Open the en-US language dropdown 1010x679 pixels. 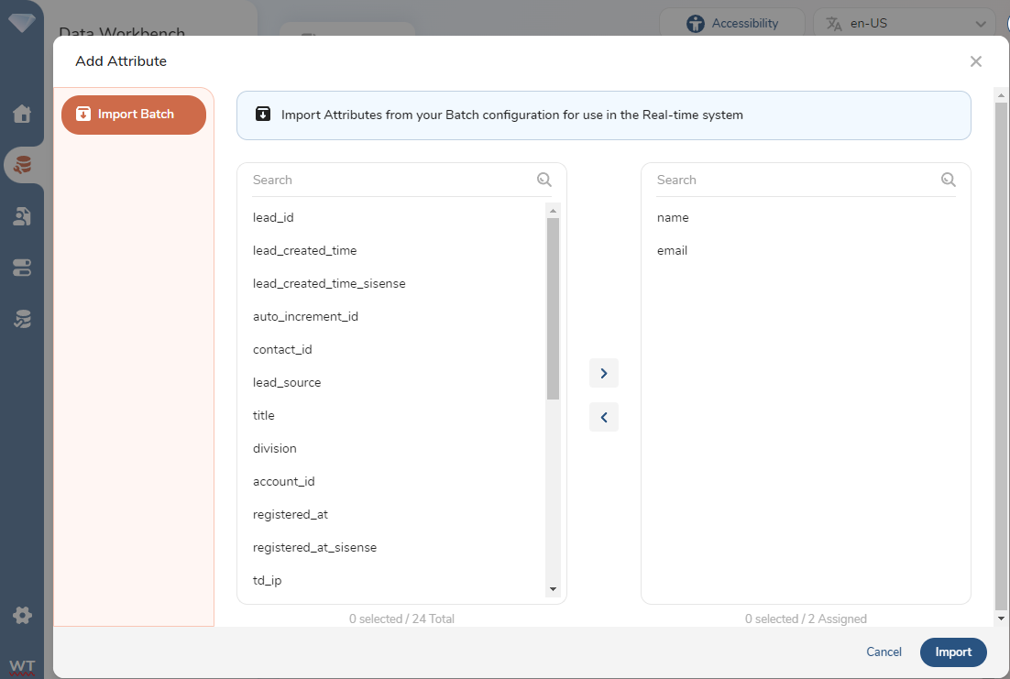click(x=904, y=24)
